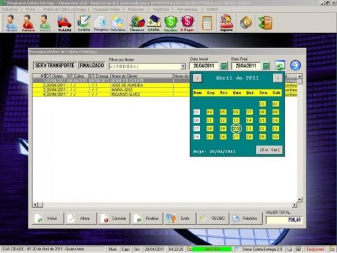Open the Financeiro menu

(x=136, y=9)
